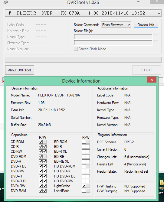The image size is (164, 202).
Task: Click the first Select File(s) input field
Action: [113, 37]
